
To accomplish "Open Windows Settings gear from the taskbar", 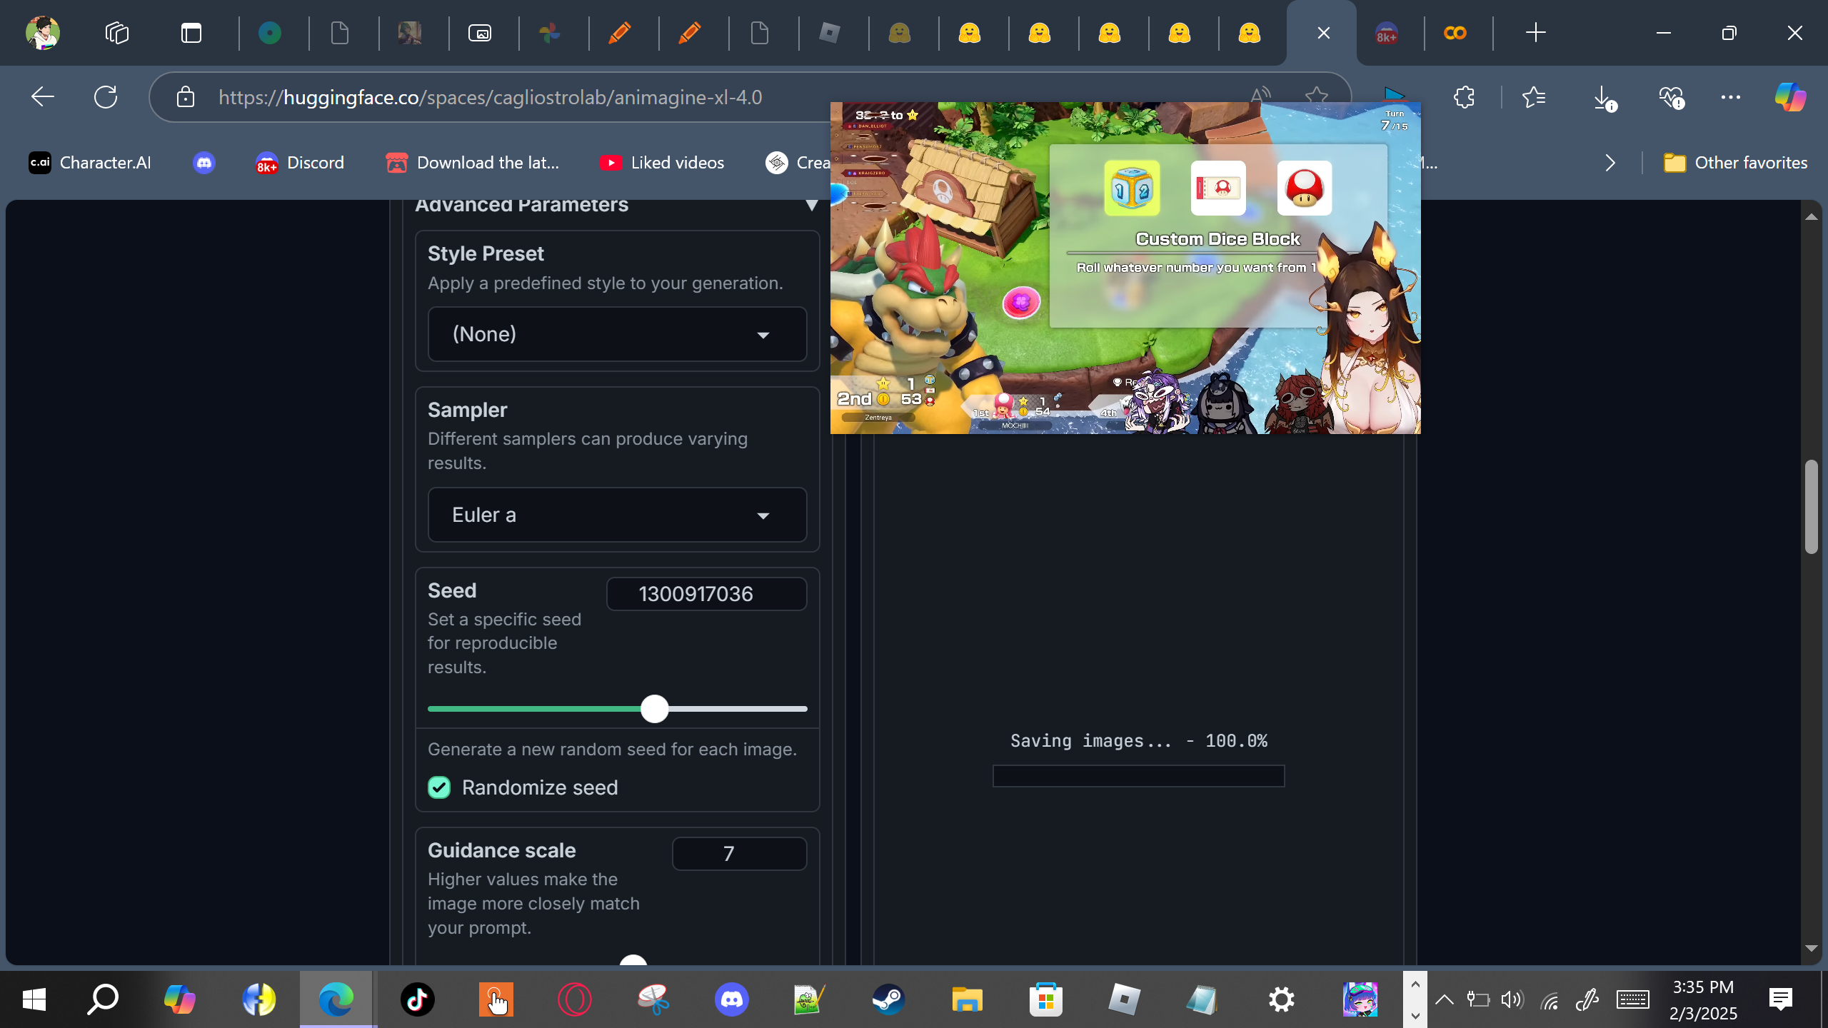I will pyautogui.click(x=1281, y=999).
